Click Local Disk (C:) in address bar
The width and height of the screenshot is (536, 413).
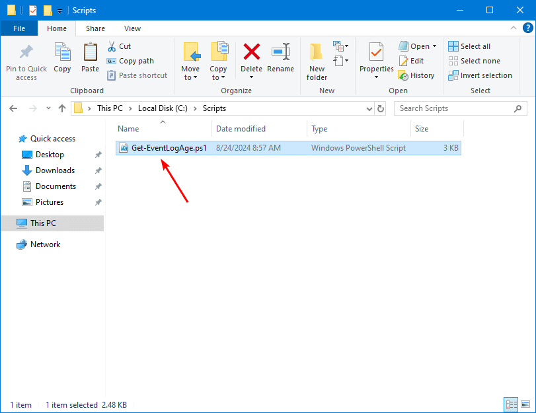(x=163, y=108)
